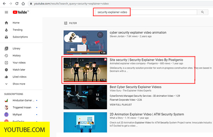Click the Subscriptions stack icon
Screen dimensions: 213x137
pyautogui.click(x=6, y=37)
